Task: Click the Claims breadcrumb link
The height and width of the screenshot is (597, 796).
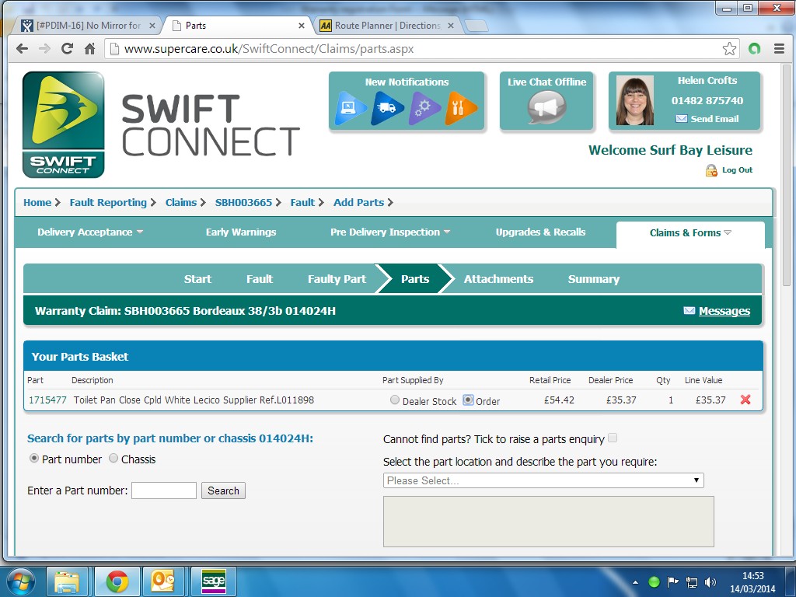Action: coord(180,203)
